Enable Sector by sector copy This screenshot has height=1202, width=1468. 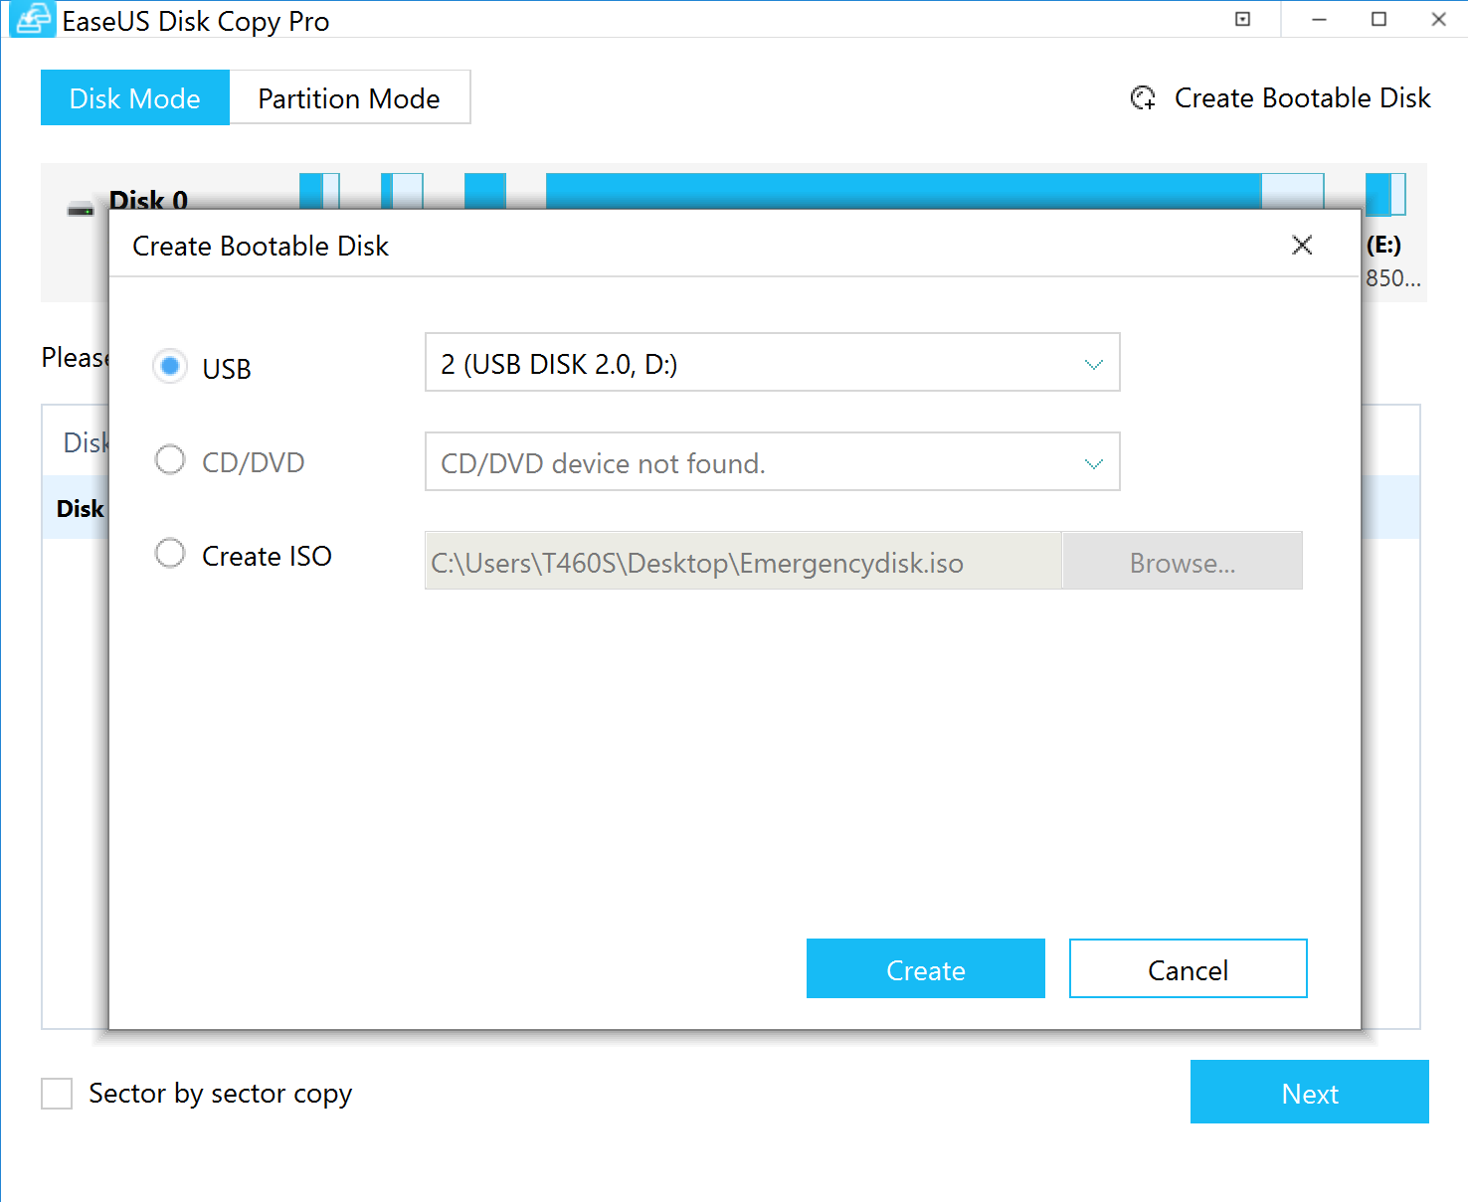pyautogui.click(x=56, y=1093)
